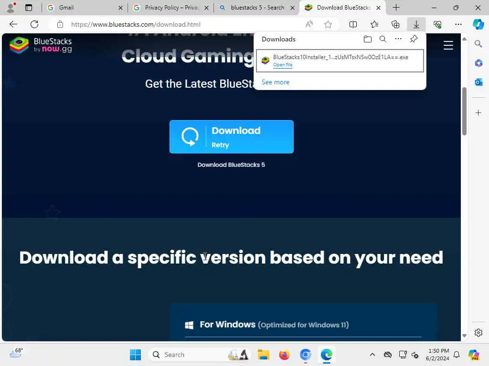489x366 pixels.
Task: Open split screen view
Action: pyautogui.click(x=353, y=24)
